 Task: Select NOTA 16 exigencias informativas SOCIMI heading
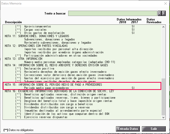click(x=82, y=91)
